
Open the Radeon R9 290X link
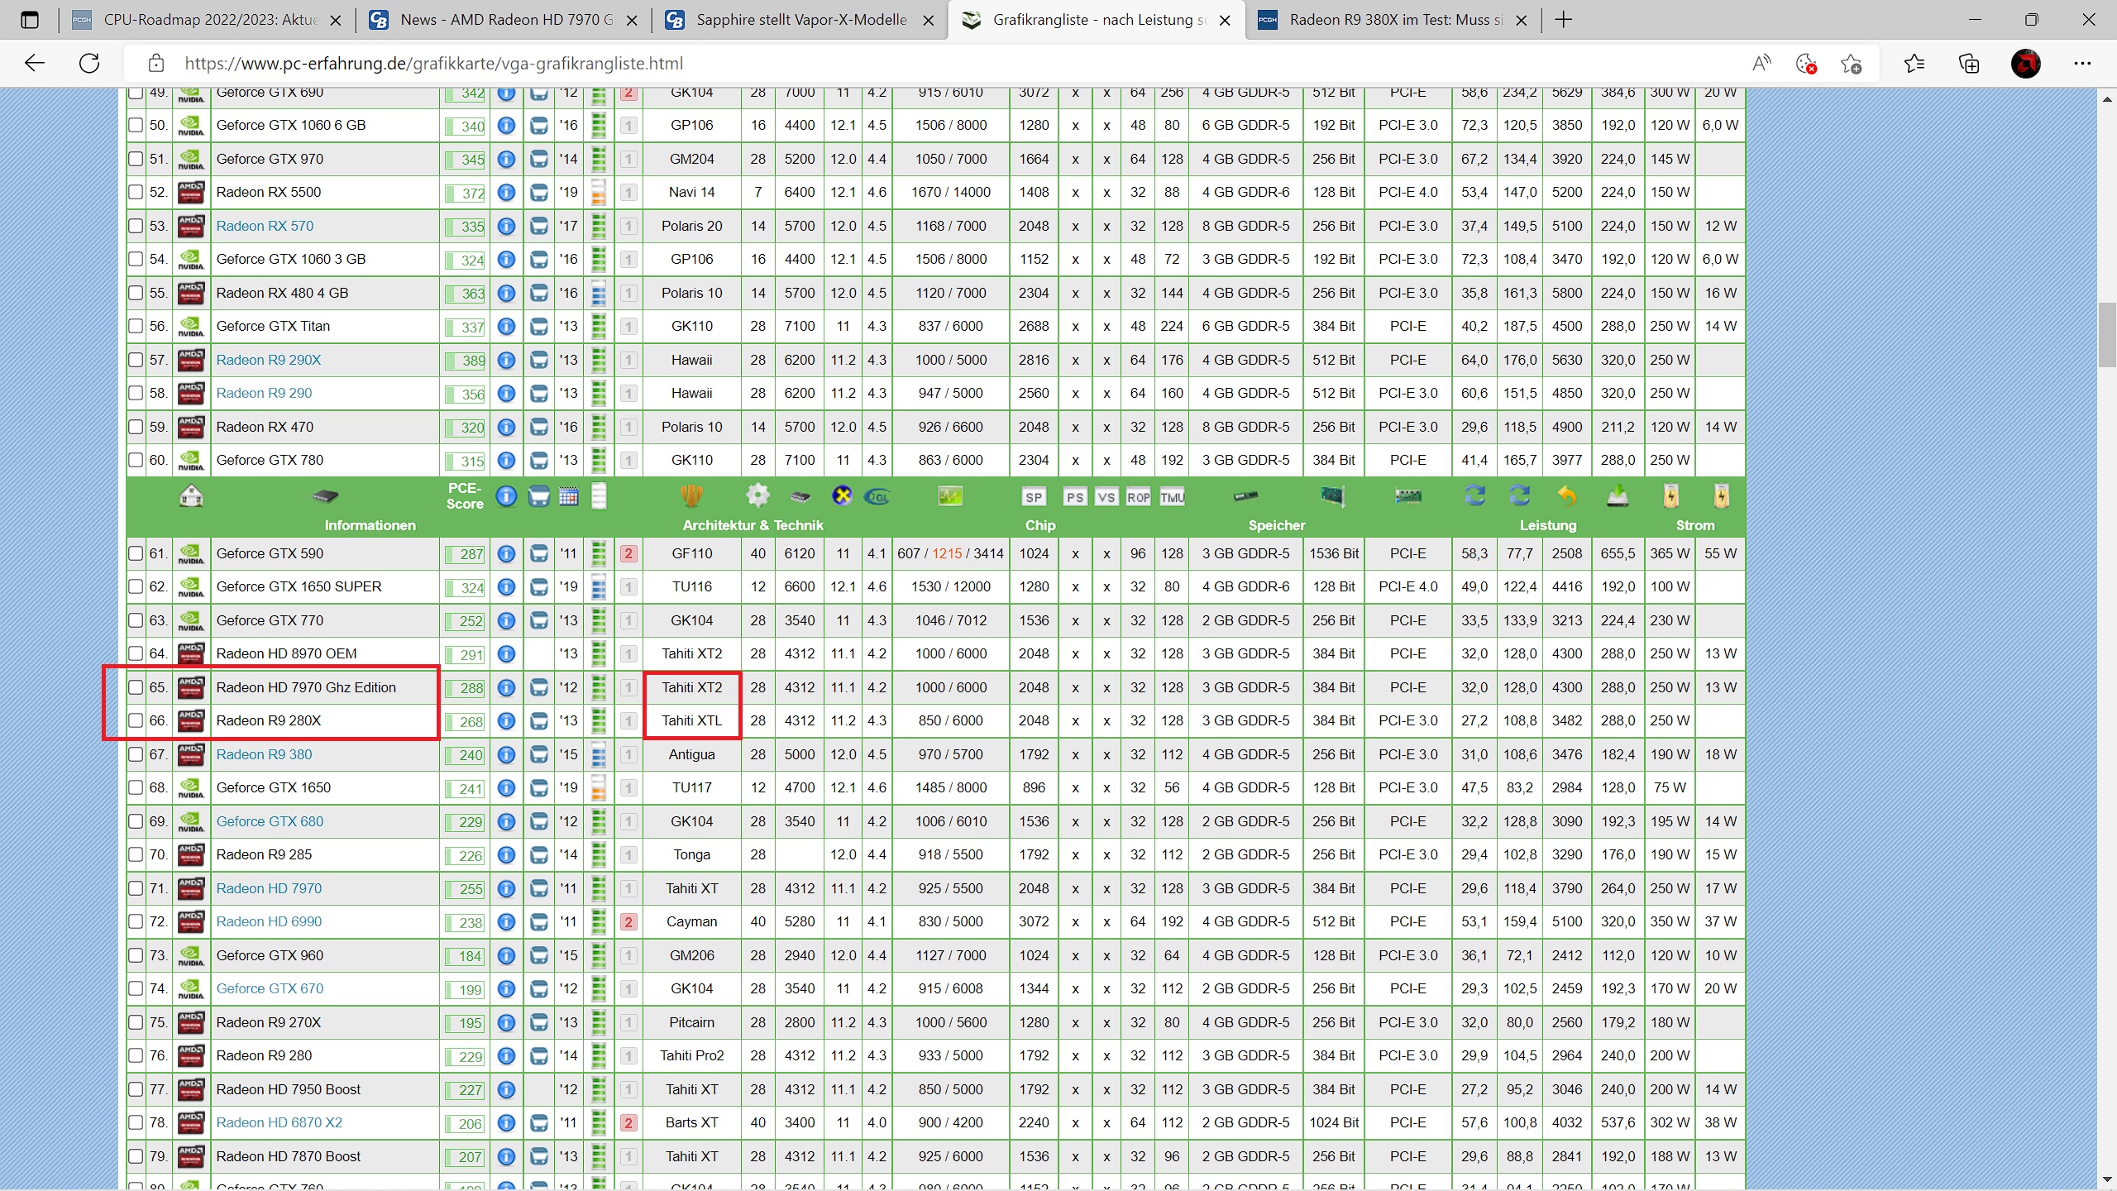coord(268,360)
